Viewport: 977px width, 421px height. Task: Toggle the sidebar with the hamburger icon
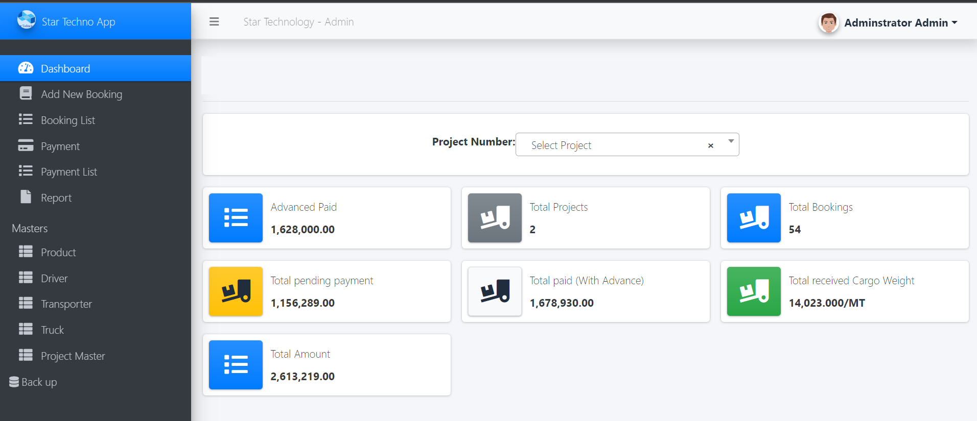point(214,21)
